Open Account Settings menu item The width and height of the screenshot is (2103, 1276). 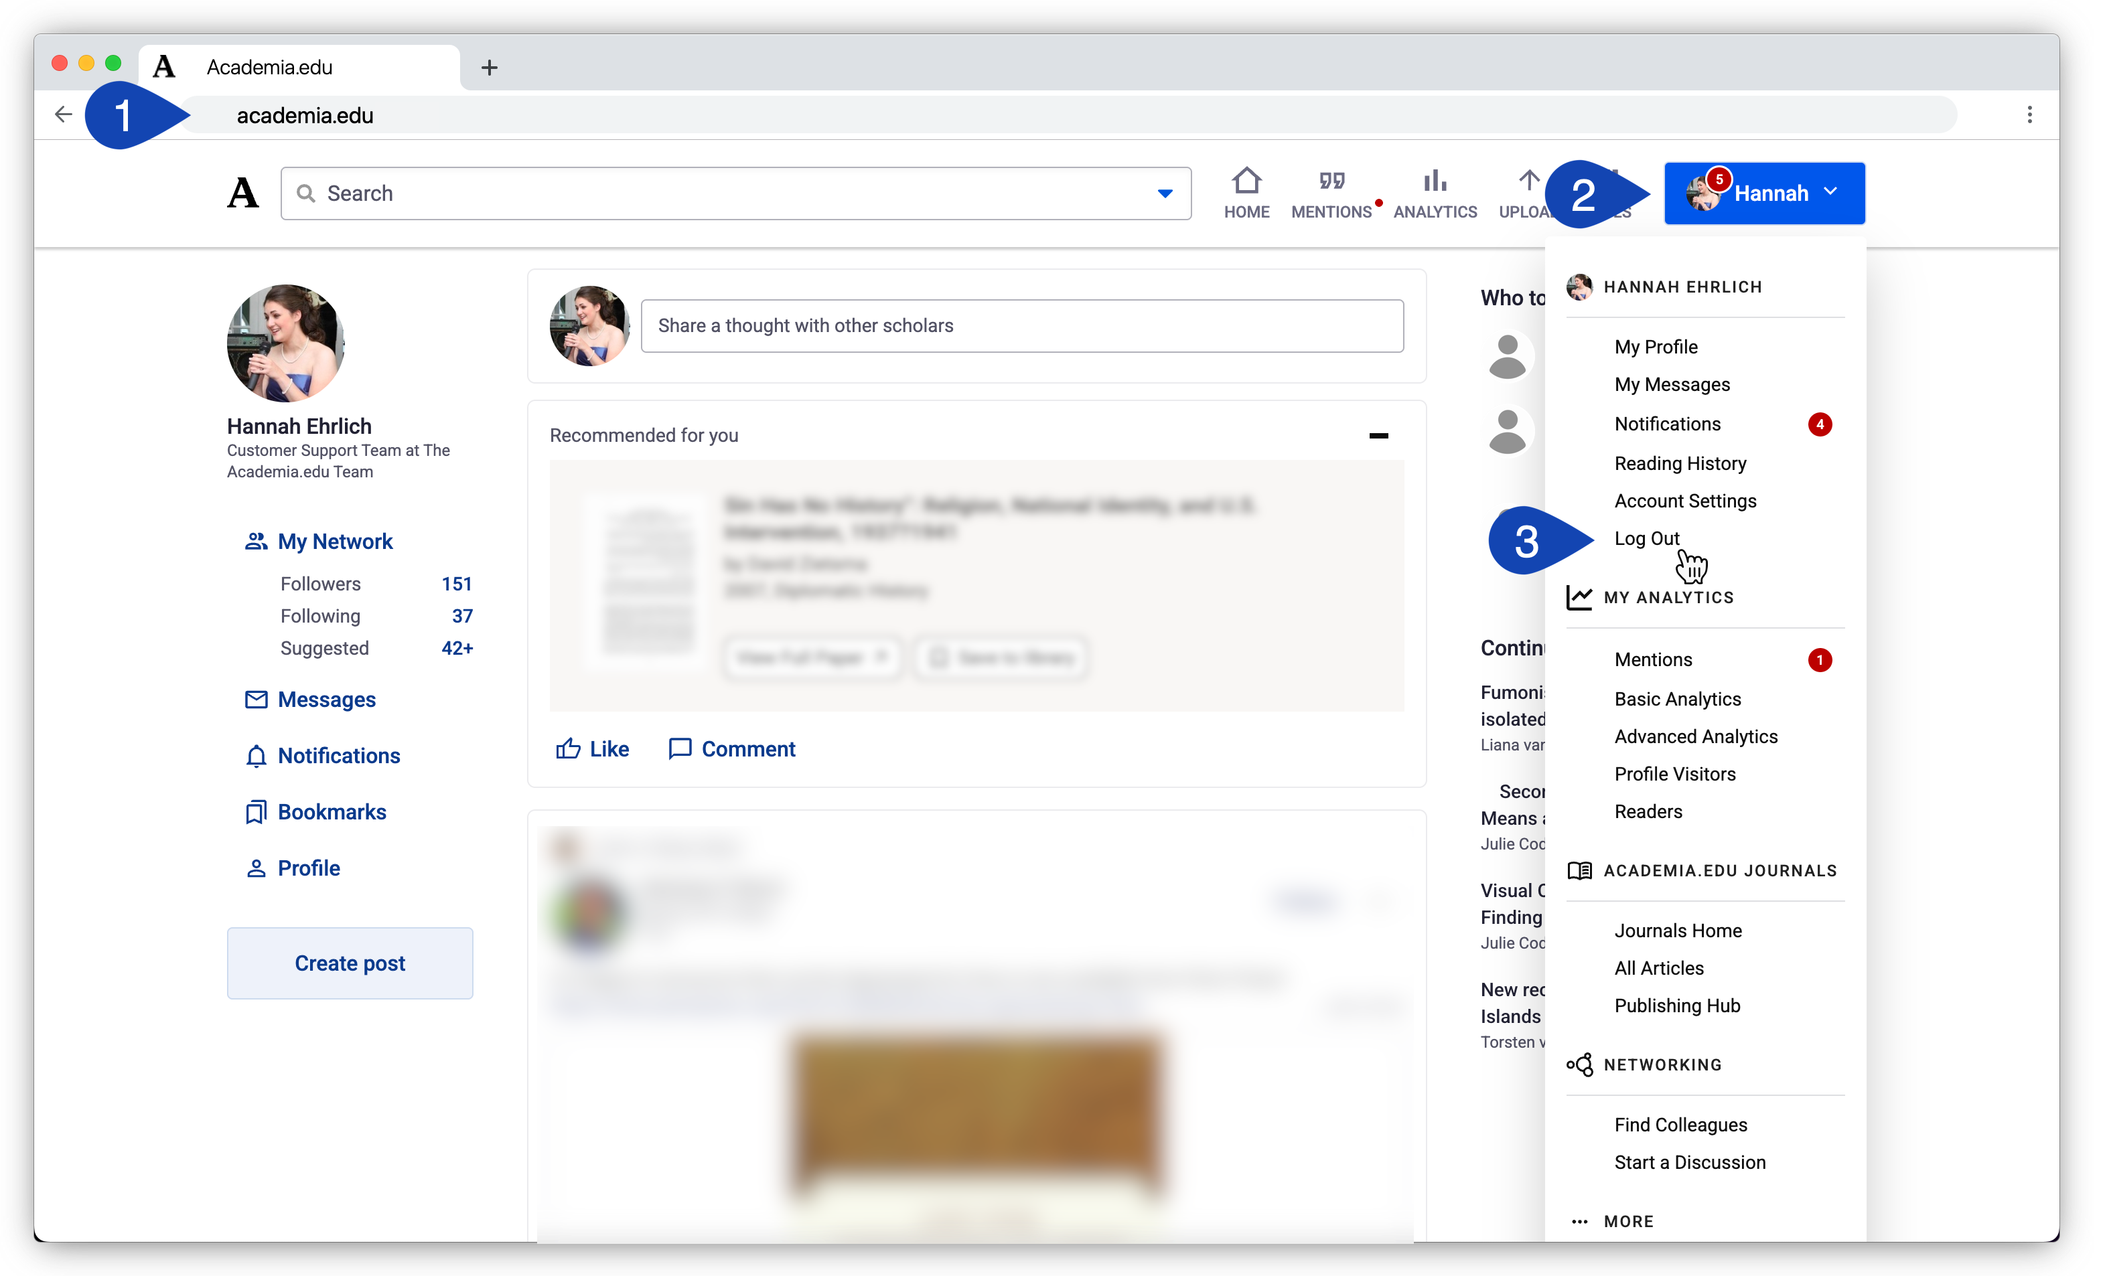1685,501
